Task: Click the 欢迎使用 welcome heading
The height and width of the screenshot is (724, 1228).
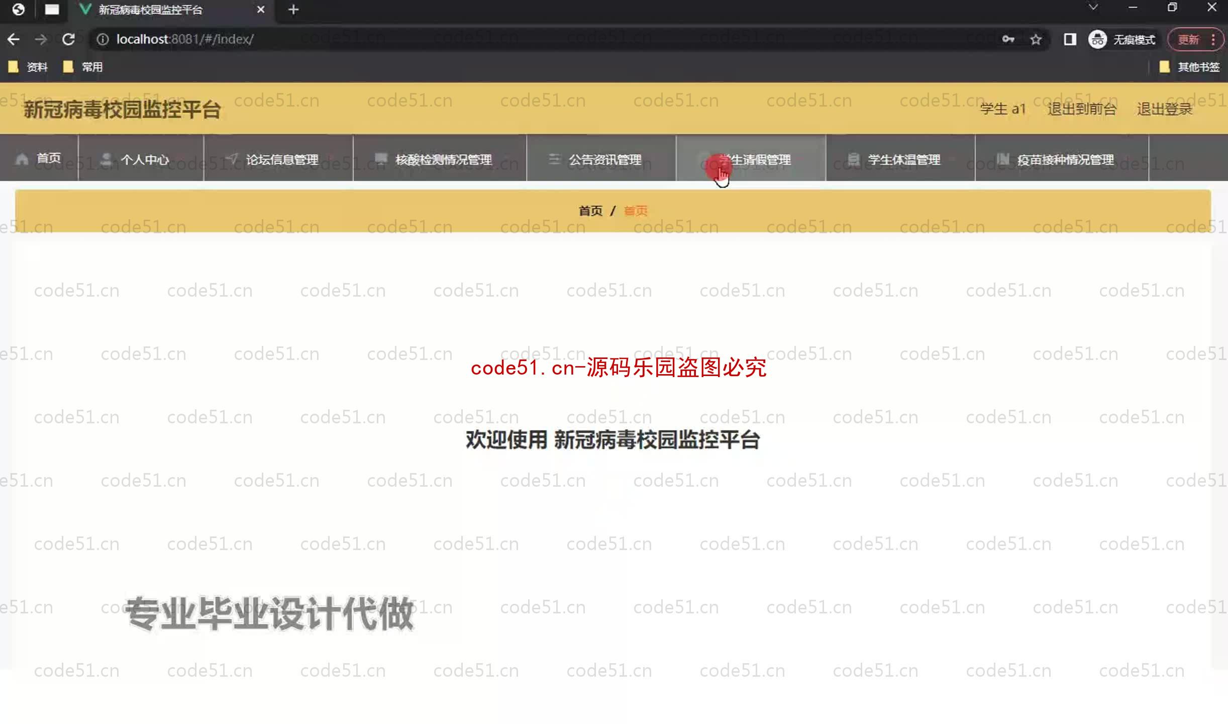Action: pyautogui.click(x=612, y=440)
